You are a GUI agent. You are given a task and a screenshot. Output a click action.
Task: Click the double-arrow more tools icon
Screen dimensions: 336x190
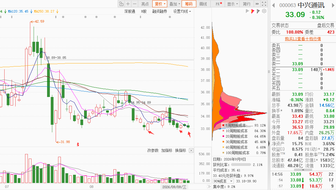[x=257, y=4]
